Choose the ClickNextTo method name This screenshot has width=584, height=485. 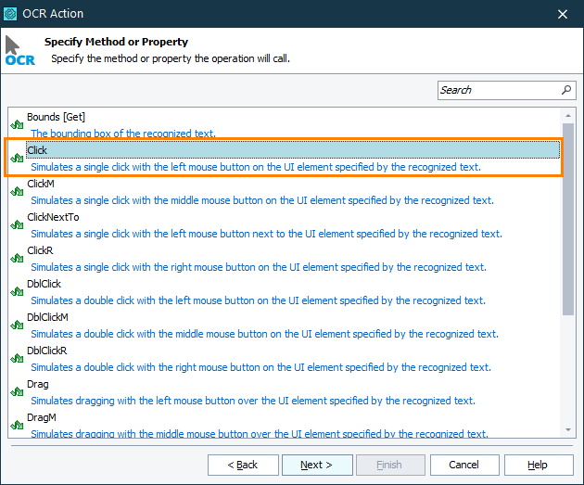[x=53, y=217]
